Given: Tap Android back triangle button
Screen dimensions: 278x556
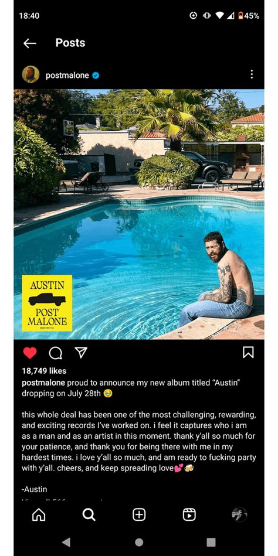Looking at the screenshot, I should click(x=66, y=542).
